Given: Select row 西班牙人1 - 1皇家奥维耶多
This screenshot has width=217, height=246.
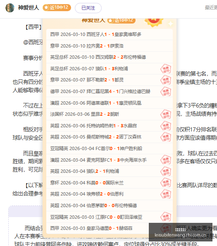Looking at the screenshot, I should point(110,34).
